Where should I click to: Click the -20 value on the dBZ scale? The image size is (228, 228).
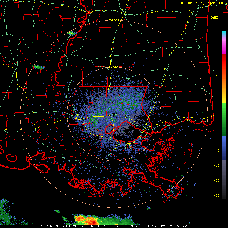pos(217,180)
